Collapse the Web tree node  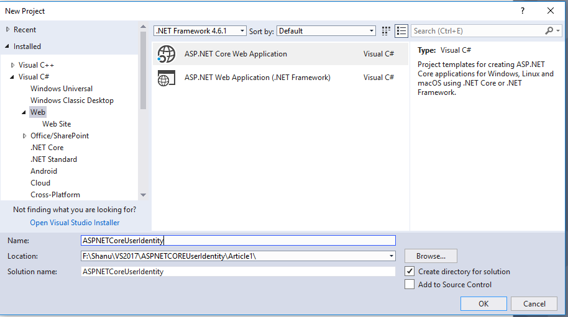click(24, 112)
